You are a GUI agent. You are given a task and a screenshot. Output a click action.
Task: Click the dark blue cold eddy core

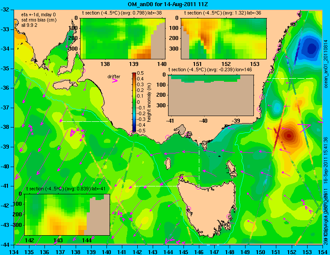312,49
